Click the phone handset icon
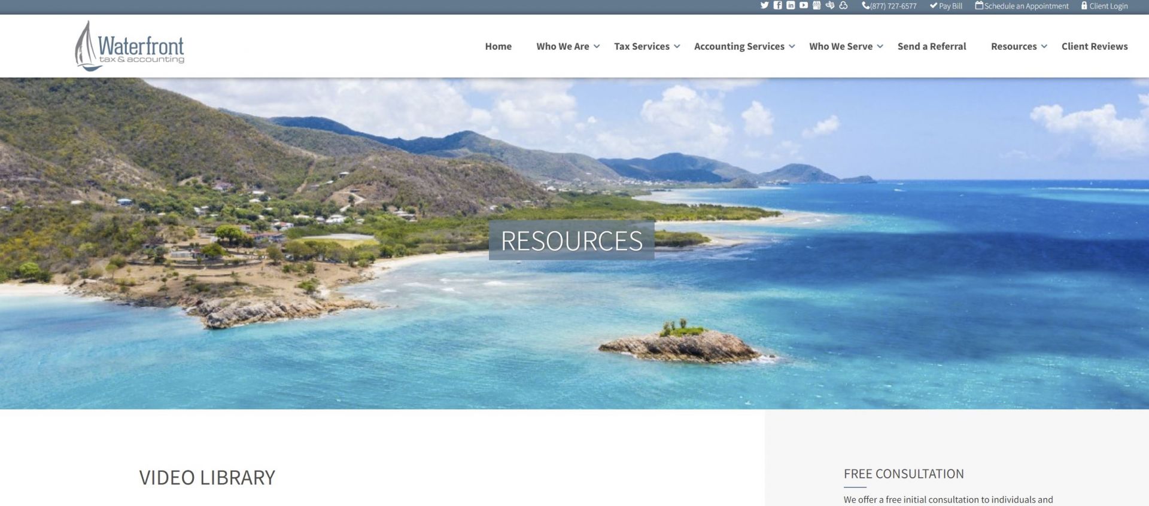 click(865, 6)
